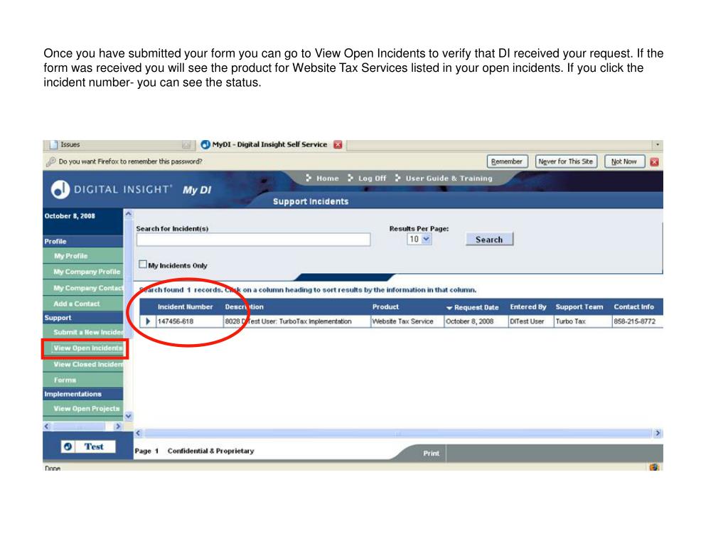
Task: Dismiss the password notification bar
Action: pyautogui.click(x=654, y=162)
